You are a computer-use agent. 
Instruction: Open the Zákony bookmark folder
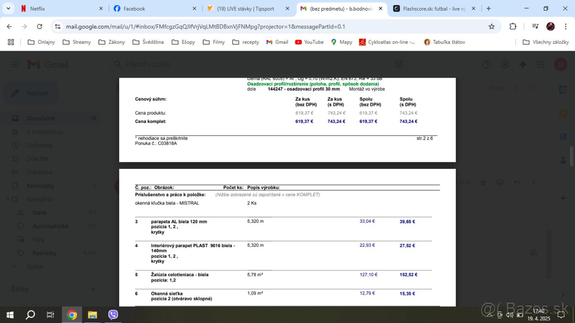pos(112,42)
